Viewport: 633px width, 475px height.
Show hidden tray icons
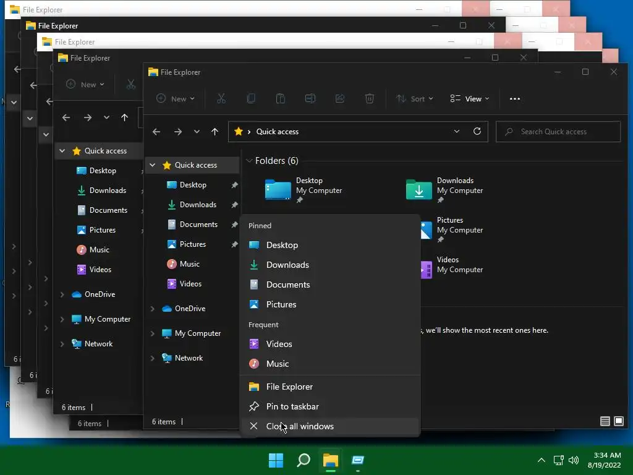pyautogui.click(x=542, y=460)
